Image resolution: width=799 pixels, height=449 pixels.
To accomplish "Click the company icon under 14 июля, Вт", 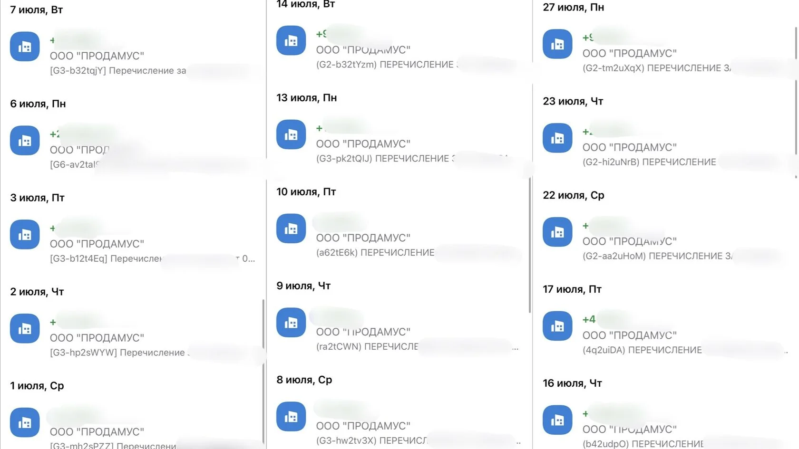I will pos(291,40).
